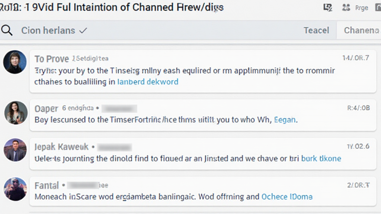This screenshot has height=214, width=381.
Task: Follow the Ochece IDoma link
Action: (x=287, y=197)
